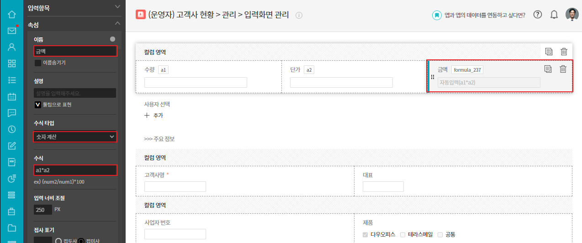This screenshot has width=582, height=243.
Task: Click 관리 in the breadcrumb title
Action: click(x=228, y=15)
